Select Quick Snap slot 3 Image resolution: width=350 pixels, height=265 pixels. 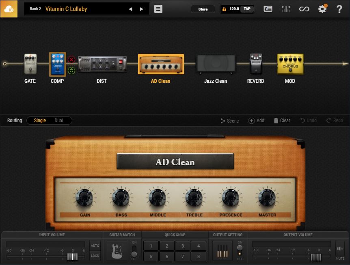click(183, 246)
